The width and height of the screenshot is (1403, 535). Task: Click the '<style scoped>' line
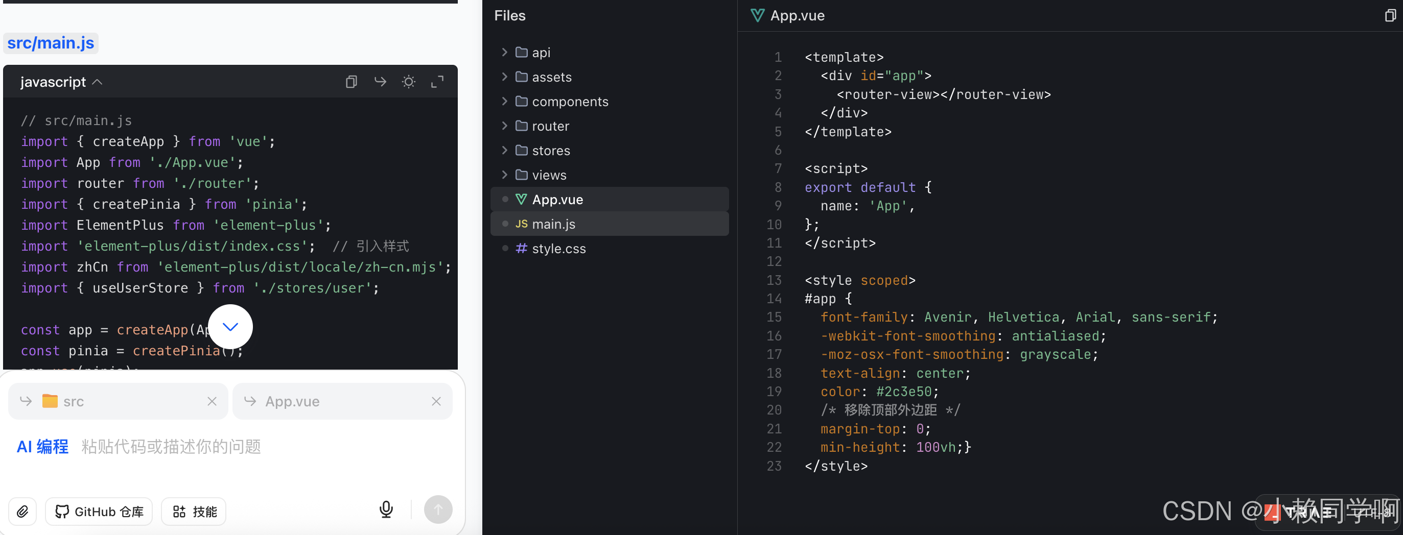point(860,280)
